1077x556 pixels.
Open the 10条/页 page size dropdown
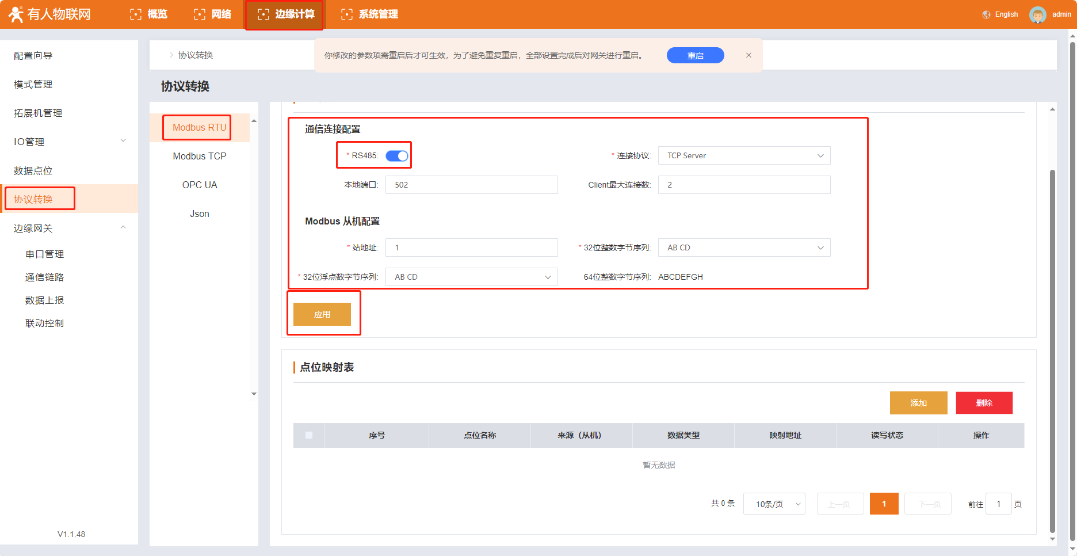click(774, 504)
